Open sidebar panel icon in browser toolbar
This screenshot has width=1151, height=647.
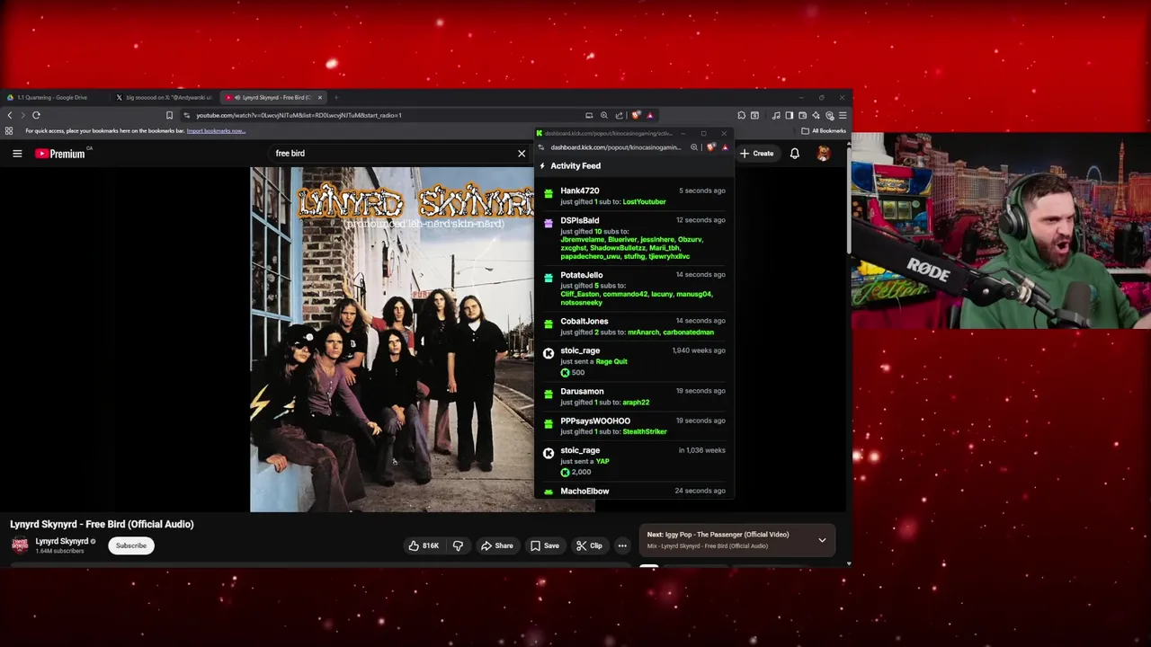(789, 115)
